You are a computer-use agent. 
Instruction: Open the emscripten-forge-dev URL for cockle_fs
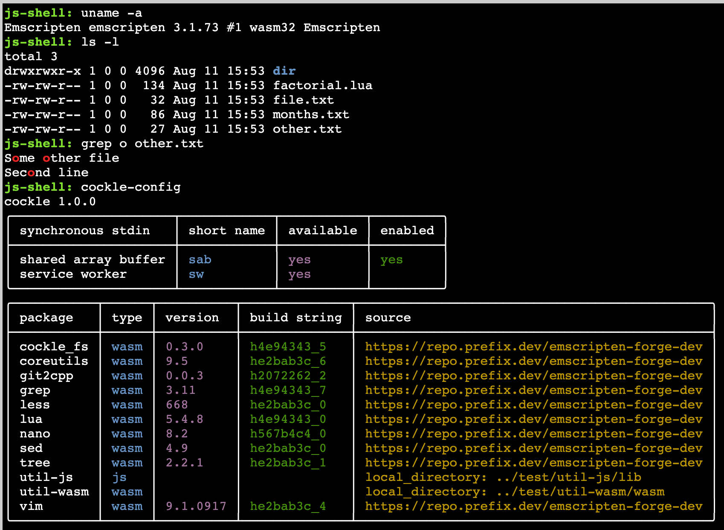tap(534, 347)
